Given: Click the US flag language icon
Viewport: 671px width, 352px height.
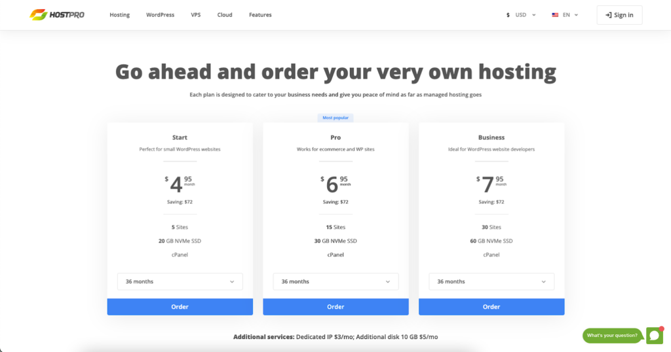Looking at the screenshot, I should pos(555,15).
